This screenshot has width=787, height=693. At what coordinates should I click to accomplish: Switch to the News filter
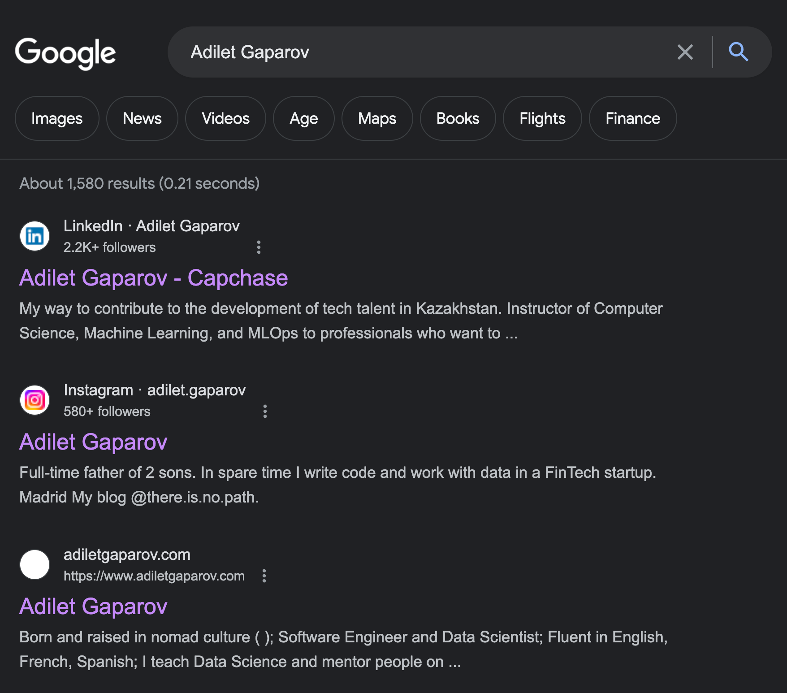click(142, 118)
